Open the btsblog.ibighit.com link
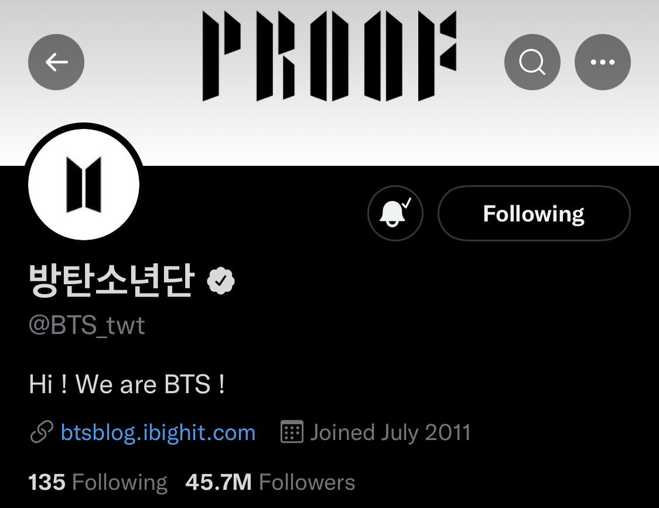The width and height of the screenshot is (659, 508). click(158, 433)
